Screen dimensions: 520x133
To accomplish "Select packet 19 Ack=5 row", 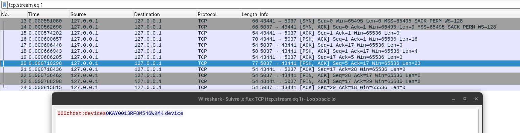I will point(260,57).
